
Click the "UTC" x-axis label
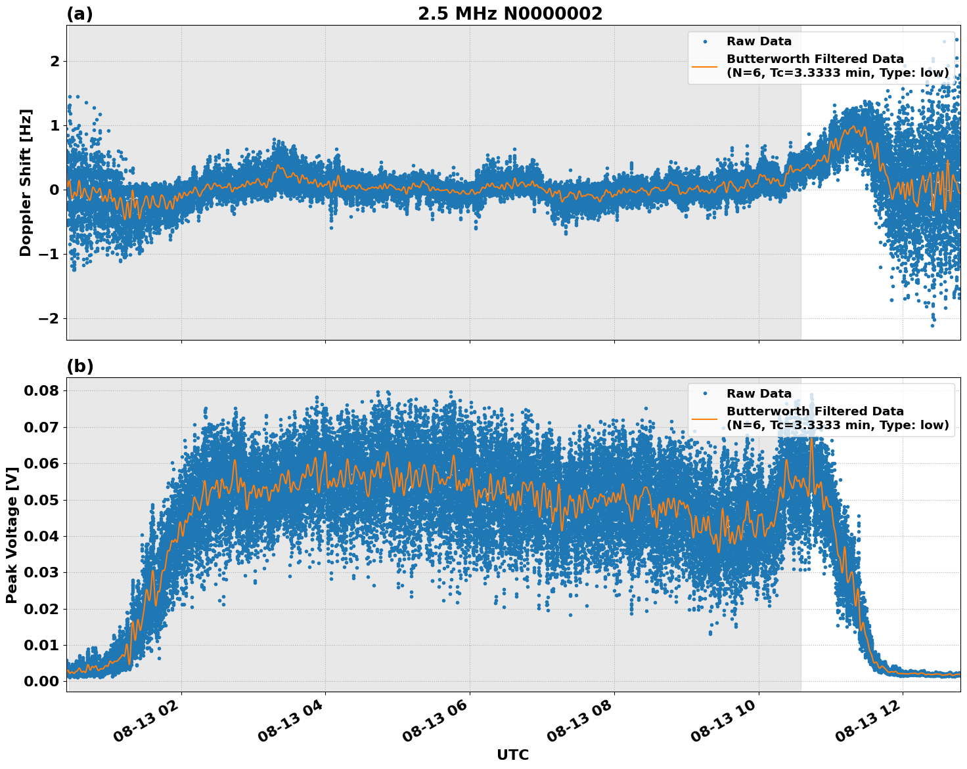coord(512,755)
